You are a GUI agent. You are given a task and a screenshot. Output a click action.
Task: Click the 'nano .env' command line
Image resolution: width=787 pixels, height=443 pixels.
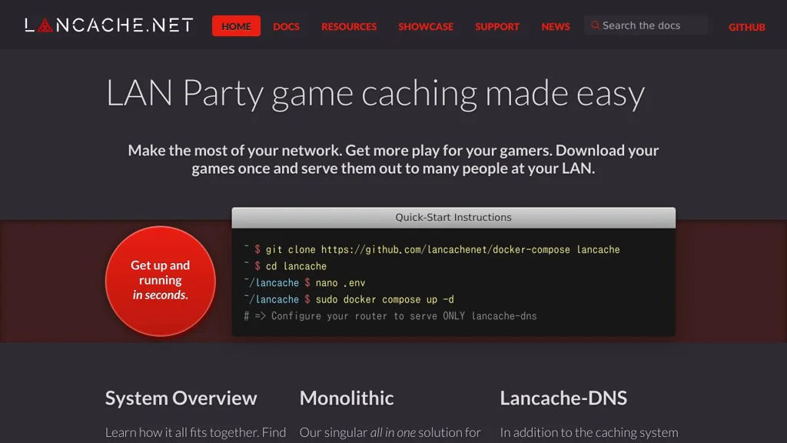click(x=304, y=283)
